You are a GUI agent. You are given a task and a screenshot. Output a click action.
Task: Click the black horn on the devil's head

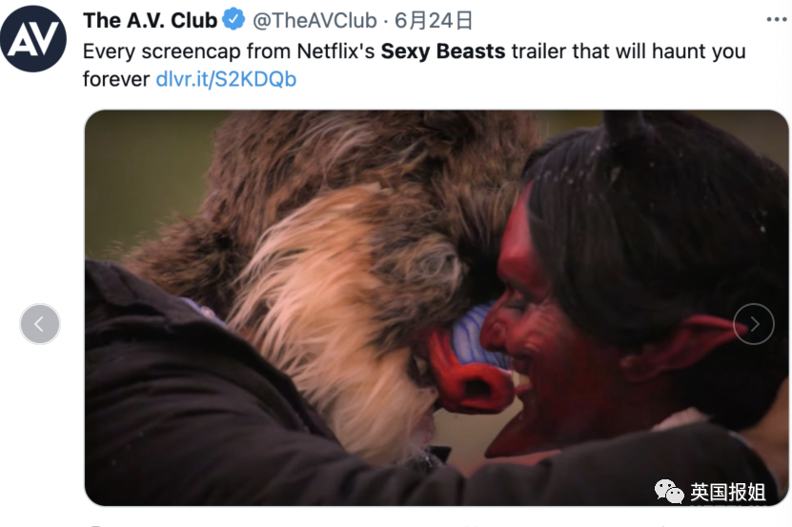coord(624,129)
